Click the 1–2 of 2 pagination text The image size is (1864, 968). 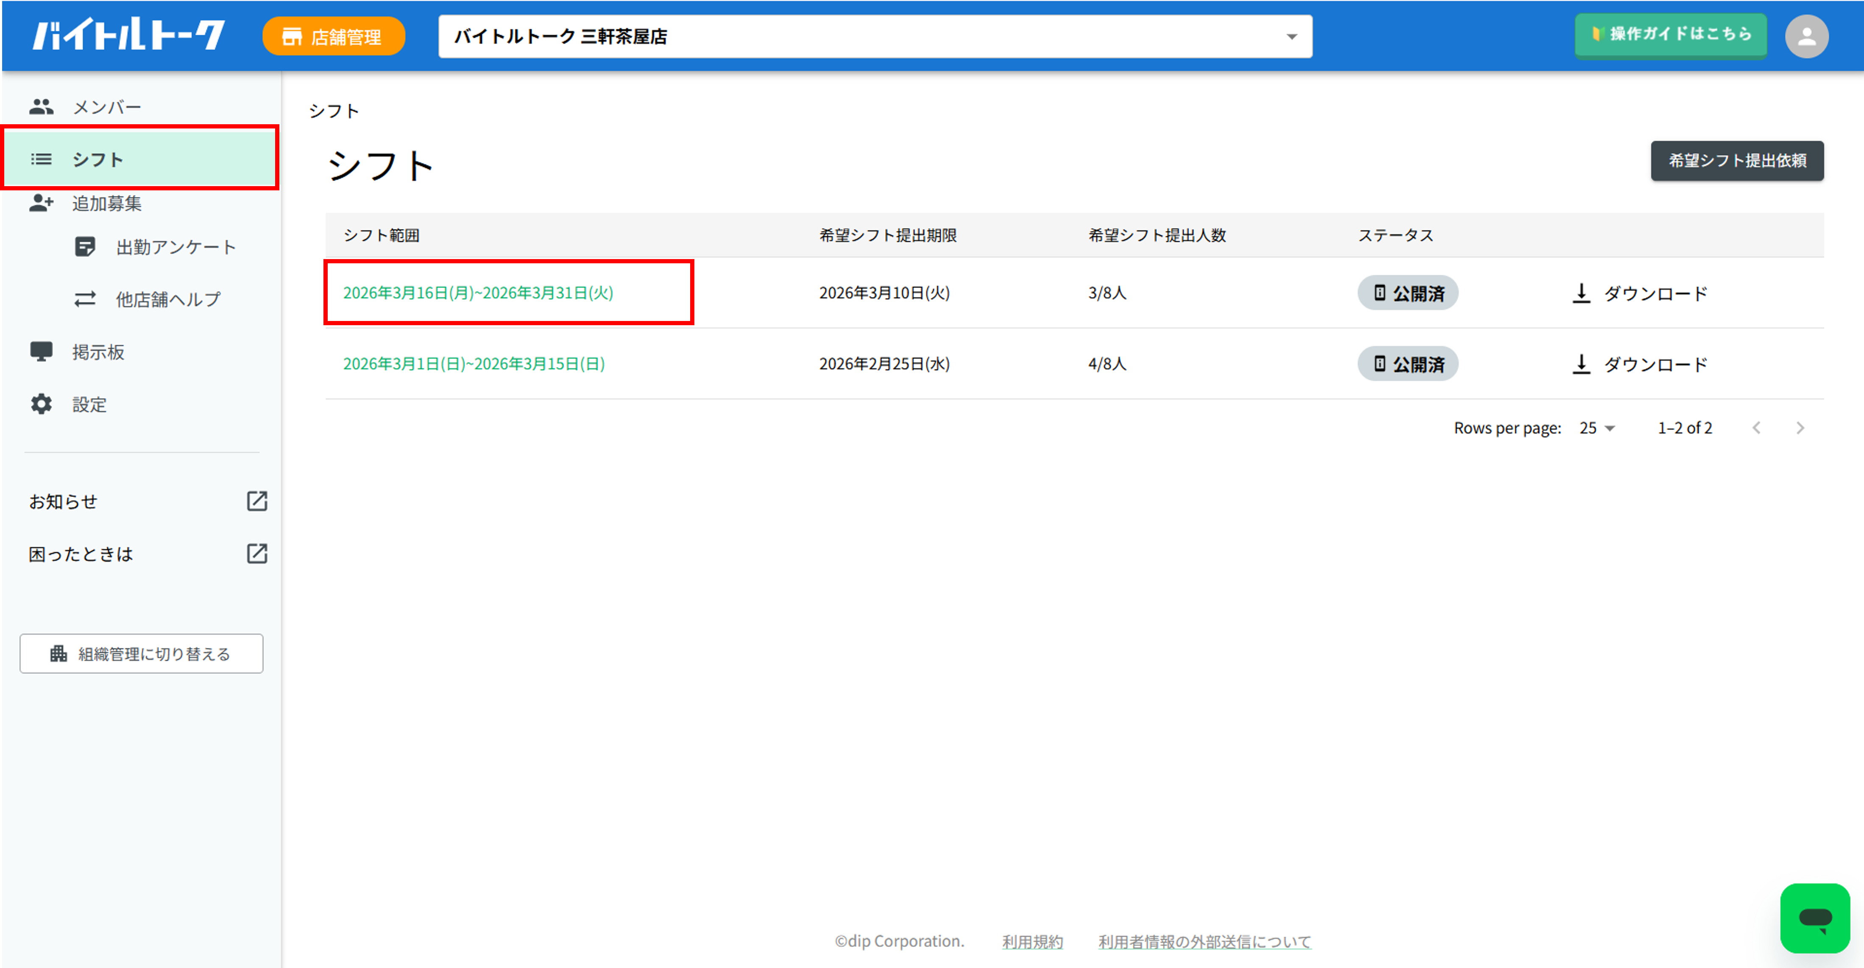(1685, 428)
